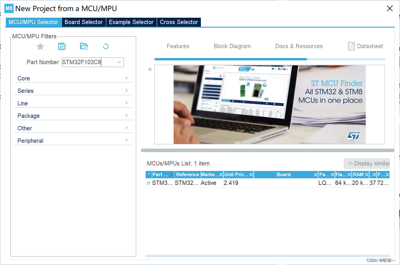Open the Block Diagram tab
The width and height of the screenshot is (400, 265).
232,46
